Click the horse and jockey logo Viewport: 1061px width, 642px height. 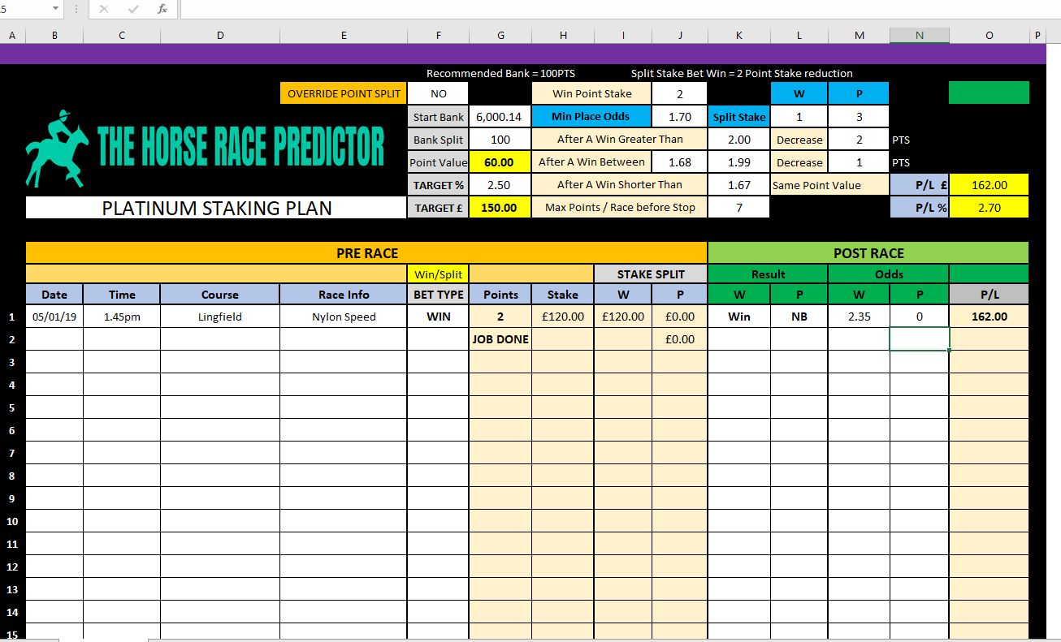pyautogui.click(x=57, y=148)
